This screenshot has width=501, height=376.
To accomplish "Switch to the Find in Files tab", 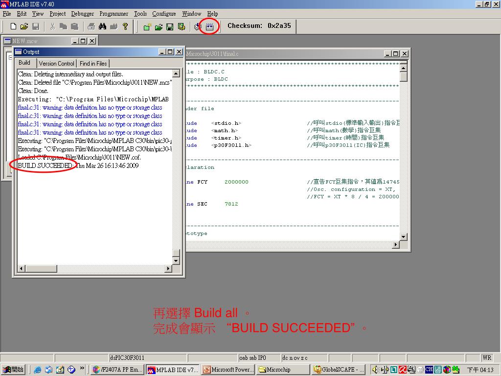I will click(93, 63).
